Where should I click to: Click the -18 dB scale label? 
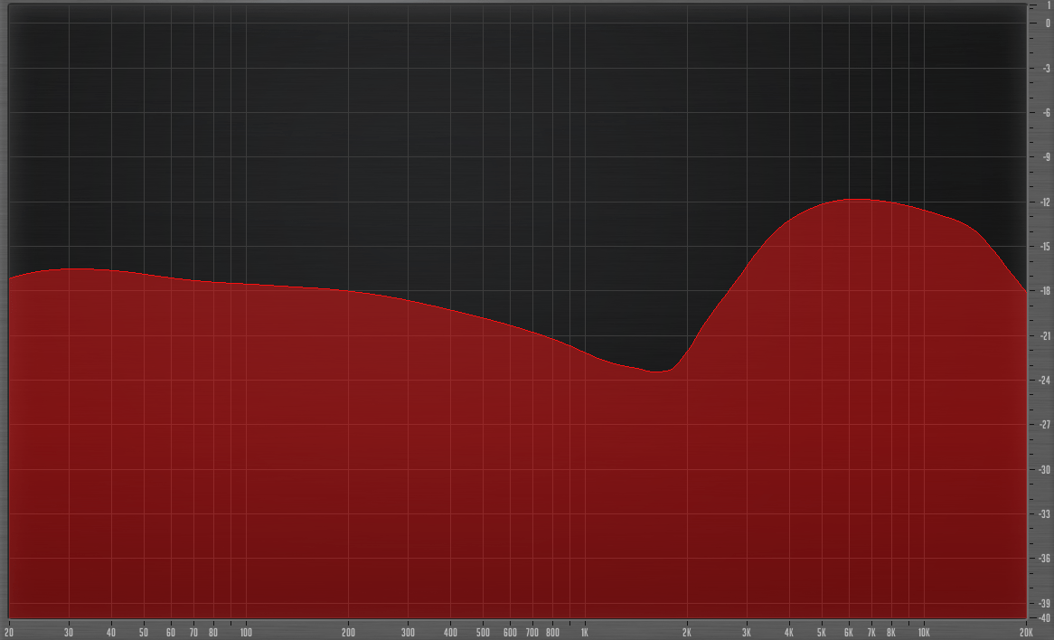(x=1043, y=291)
